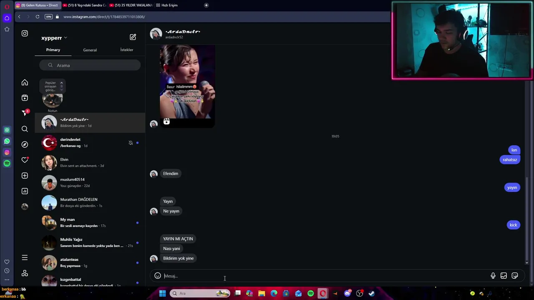
Task: Open Dashboard bar chart icon
Action: coord(25,191)
